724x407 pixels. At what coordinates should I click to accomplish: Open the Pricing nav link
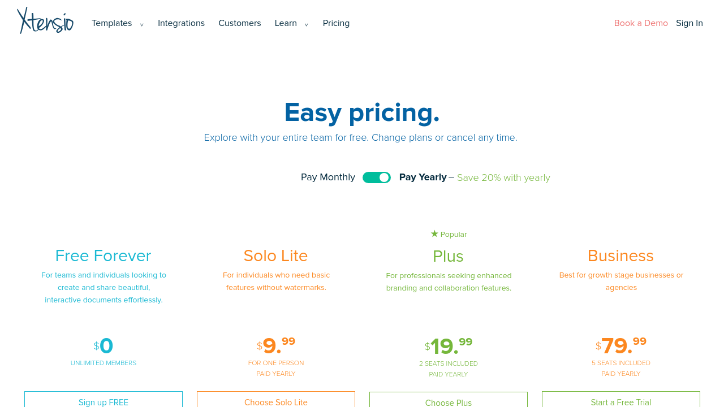pyautogui.click(x=336, y=23)
